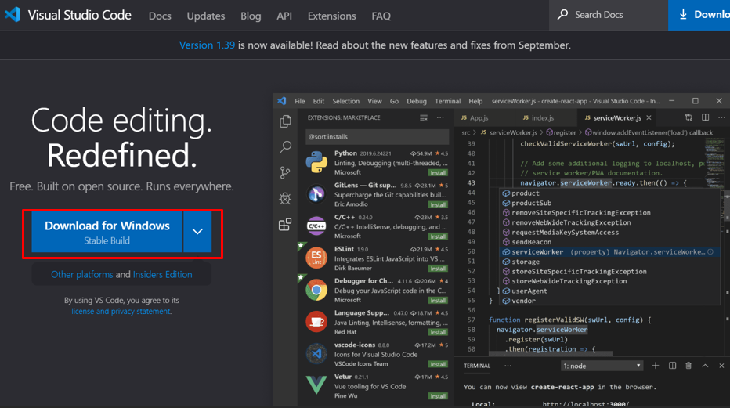Install the GitLens extension
Viewport: 730px width, 408px height.
(x=438, y=204)
